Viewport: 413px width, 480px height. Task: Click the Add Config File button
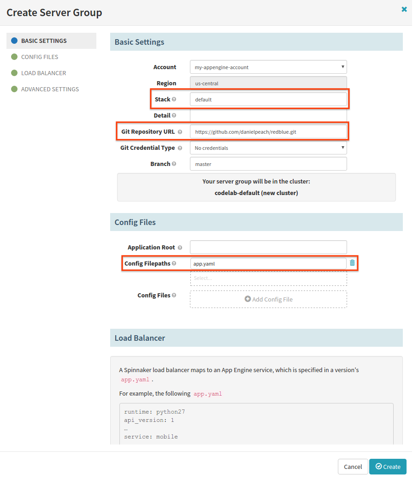(x=268, y=299)
